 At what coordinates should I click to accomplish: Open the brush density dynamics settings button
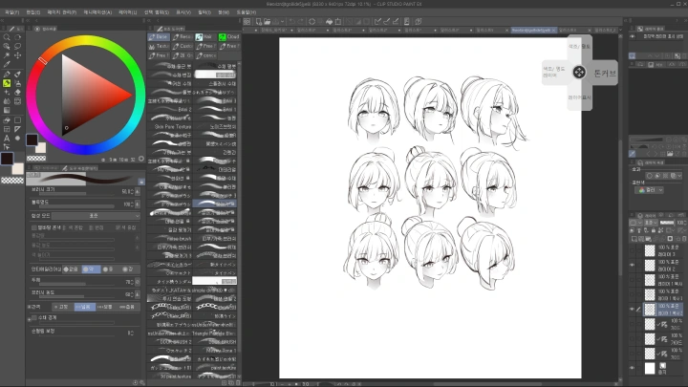138,294
